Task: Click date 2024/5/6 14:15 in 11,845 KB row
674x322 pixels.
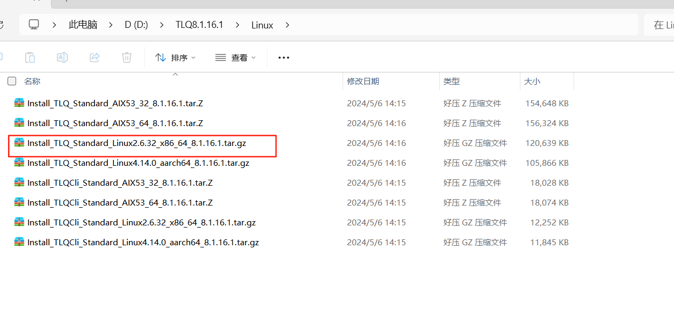Action: click(x=376, y=242)
